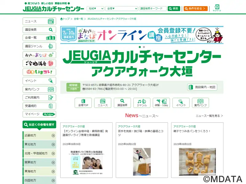Focus the 講座検索キーワード input field

[x=153, y=9]
